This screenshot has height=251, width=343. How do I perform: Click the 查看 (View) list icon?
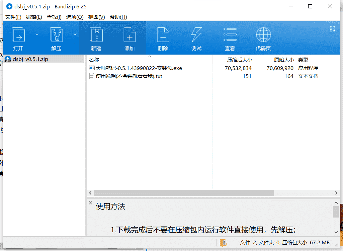[x=230, y=34]
